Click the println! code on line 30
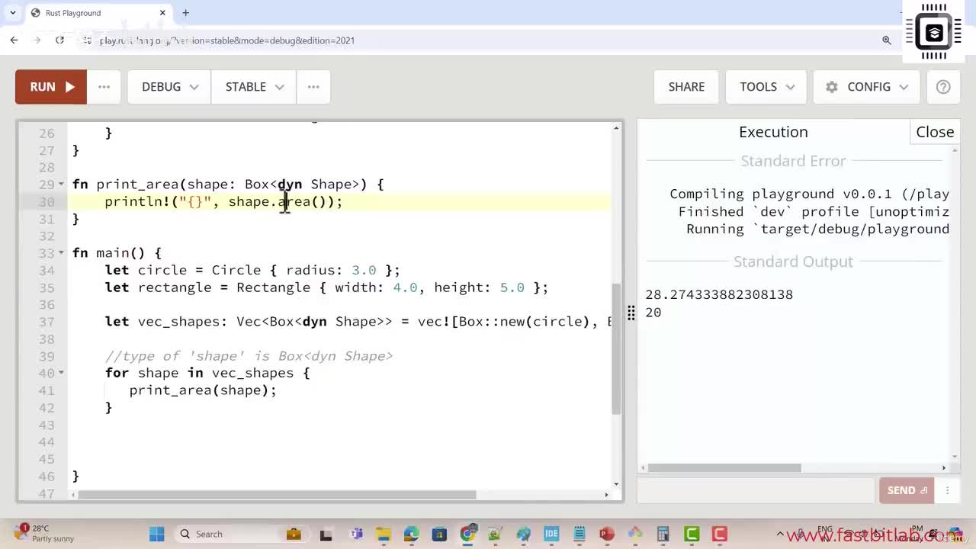 tap(223, 202)
